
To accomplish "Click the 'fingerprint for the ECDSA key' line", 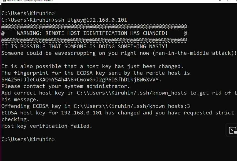I will tap(96, 73).
